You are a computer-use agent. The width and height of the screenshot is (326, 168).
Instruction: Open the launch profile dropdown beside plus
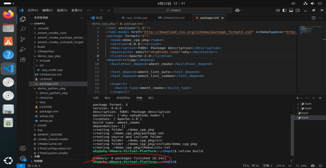(x=301, y=98)
